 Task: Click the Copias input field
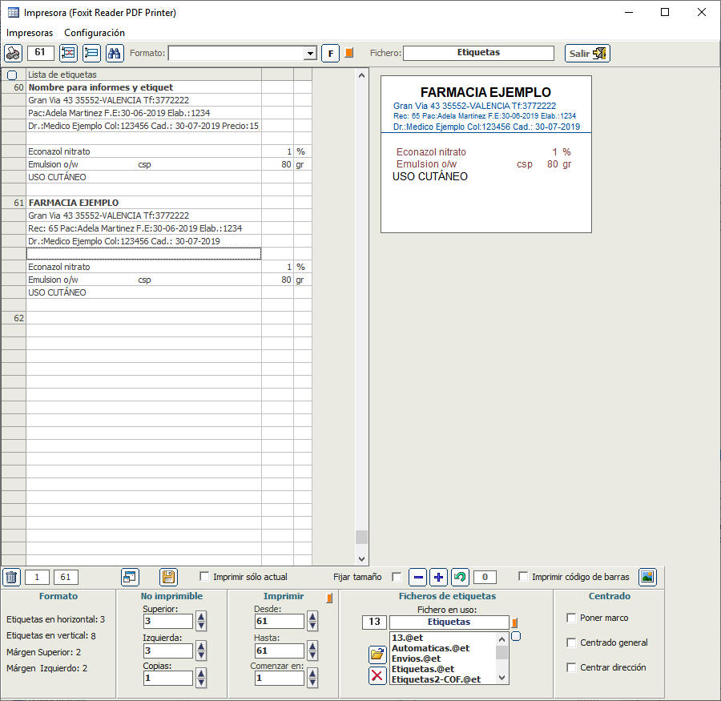(x=168, y=678)
